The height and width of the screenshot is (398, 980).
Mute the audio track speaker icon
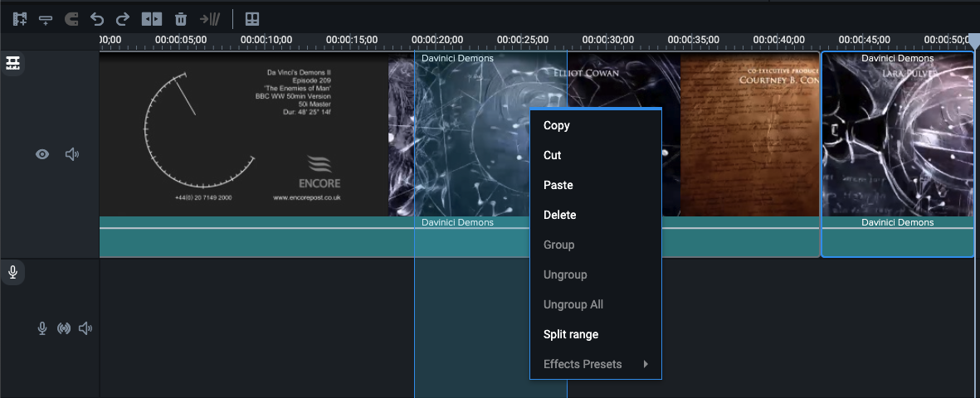point(85,328)
